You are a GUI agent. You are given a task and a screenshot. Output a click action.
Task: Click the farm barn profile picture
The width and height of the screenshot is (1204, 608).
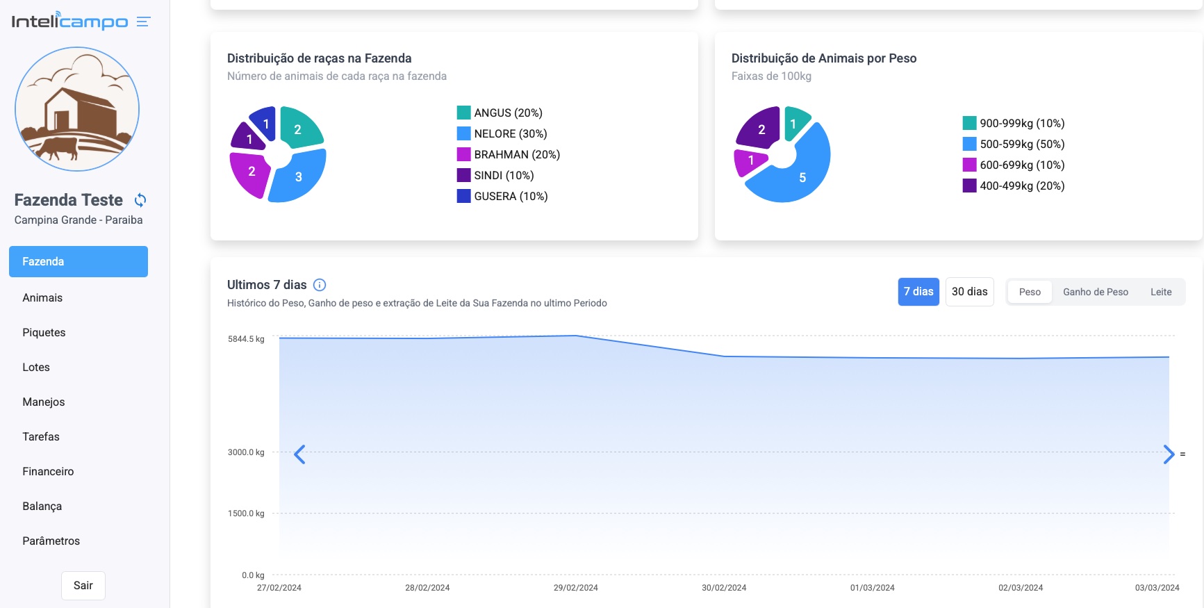coord(77,109)
